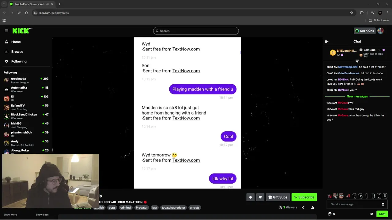
Task: Click the arrests tag
Action: click(194, 208)
